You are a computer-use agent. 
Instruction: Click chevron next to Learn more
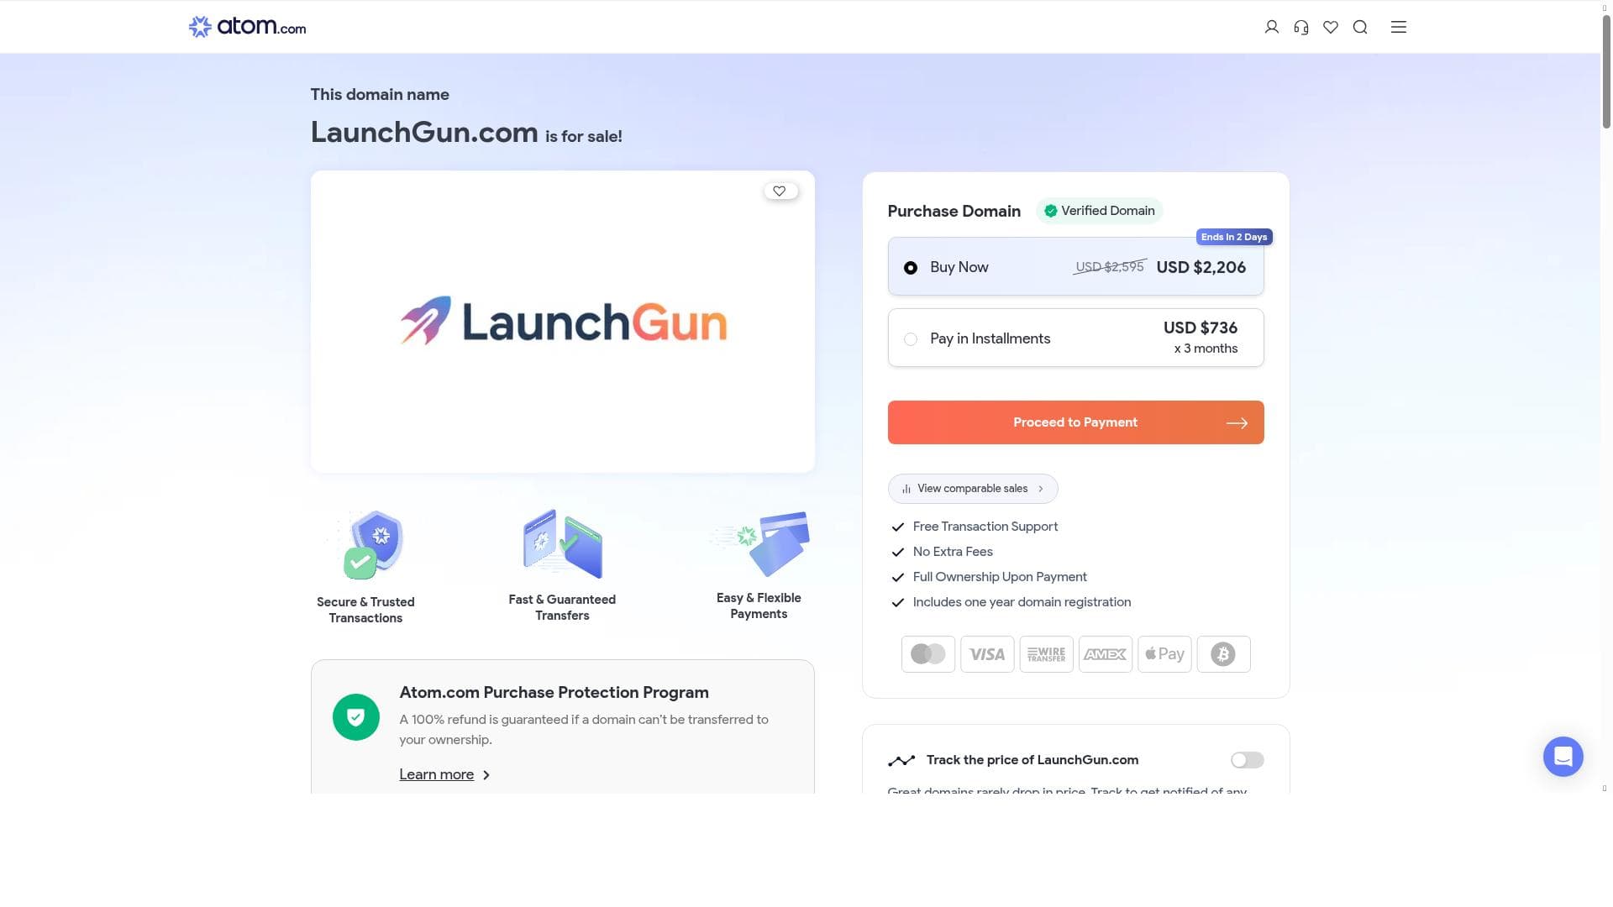coord(486,775)
